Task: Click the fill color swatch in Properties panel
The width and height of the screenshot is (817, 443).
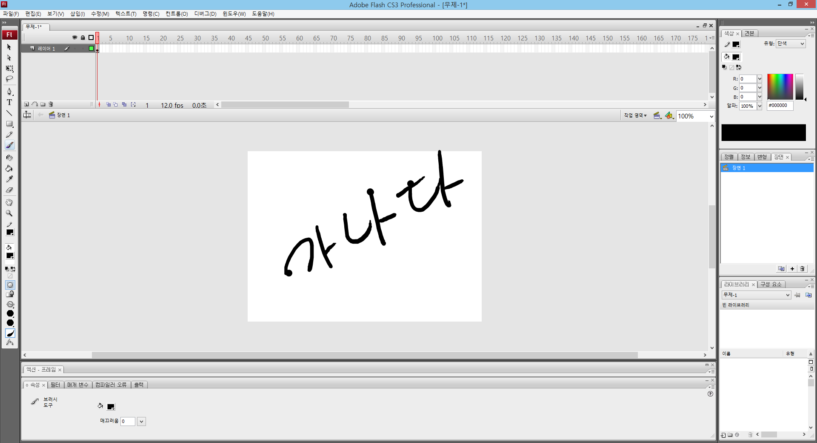Action: pyautogui.click(x=111, y=406)
